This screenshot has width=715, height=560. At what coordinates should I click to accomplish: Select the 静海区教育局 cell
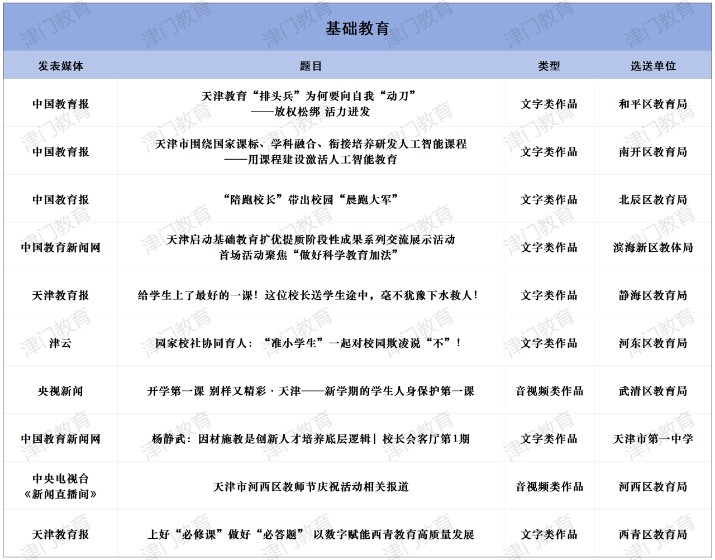[x=653, y=295]
